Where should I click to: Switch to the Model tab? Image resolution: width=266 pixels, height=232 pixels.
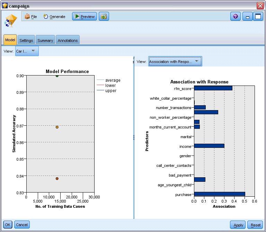[10, 40]
